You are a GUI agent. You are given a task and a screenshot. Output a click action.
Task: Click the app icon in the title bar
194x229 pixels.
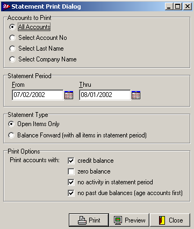[x=6, y=6]
